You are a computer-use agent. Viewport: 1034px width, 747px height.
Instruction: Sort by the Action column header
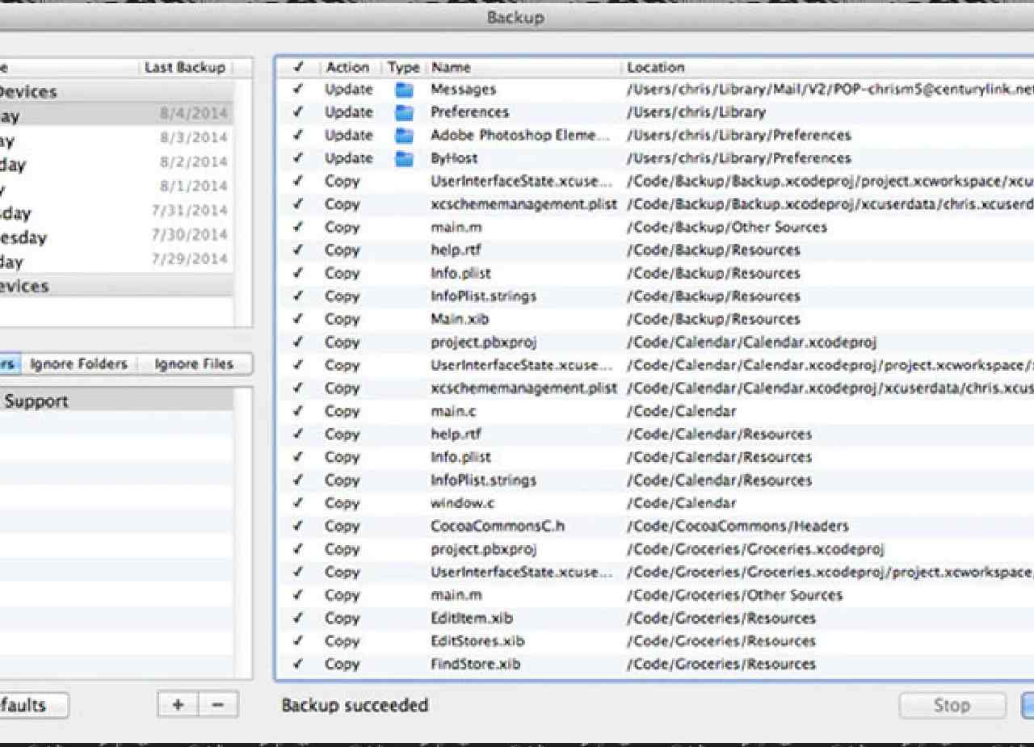coord(348,67)
